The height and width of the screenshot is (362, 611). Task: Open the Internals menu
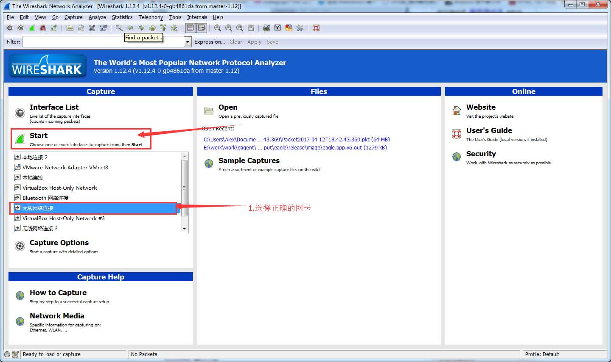tap(197, 17)
